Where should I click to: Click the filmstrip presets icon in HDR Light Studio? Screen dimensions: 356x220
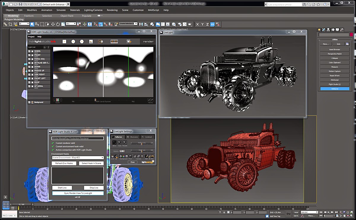coord(114,42)
